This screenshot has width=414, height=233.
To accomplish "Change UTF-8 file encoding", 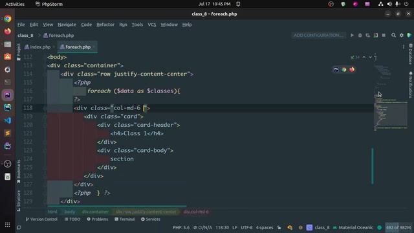I will pos(246,227).
